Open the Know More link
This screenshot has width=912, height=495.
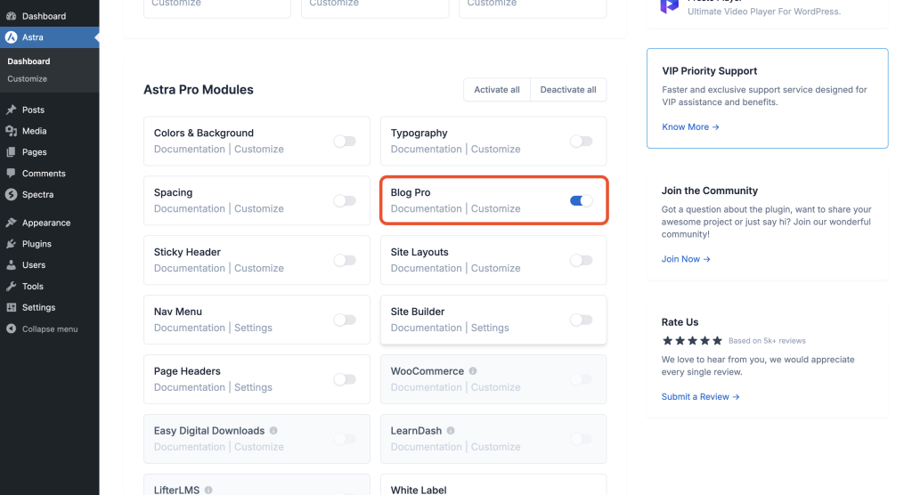[x=690, y=126]
